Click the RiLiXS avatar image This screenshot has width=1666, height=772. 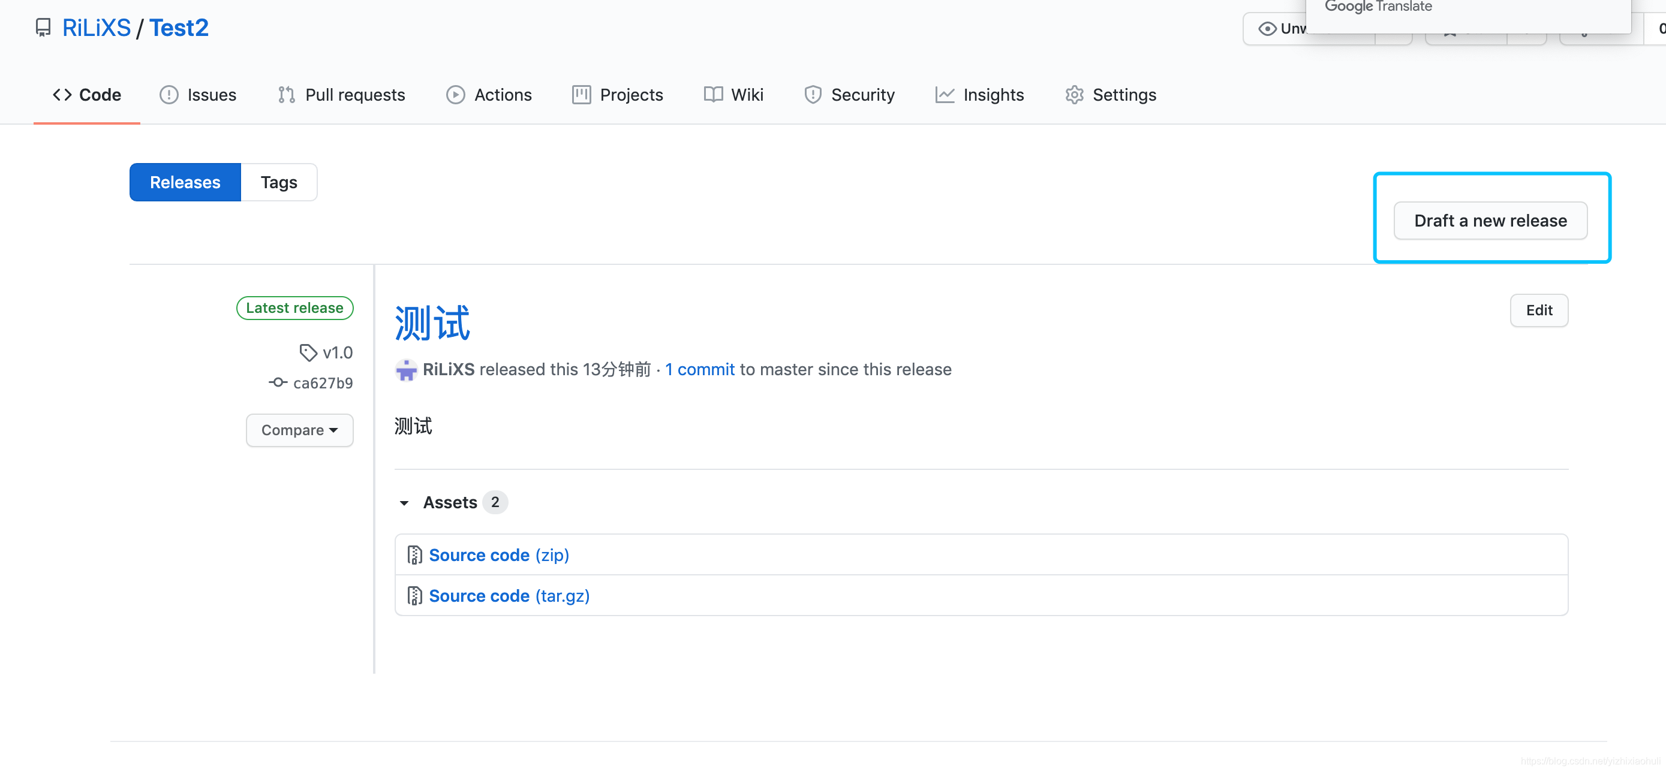click(406, 370)
